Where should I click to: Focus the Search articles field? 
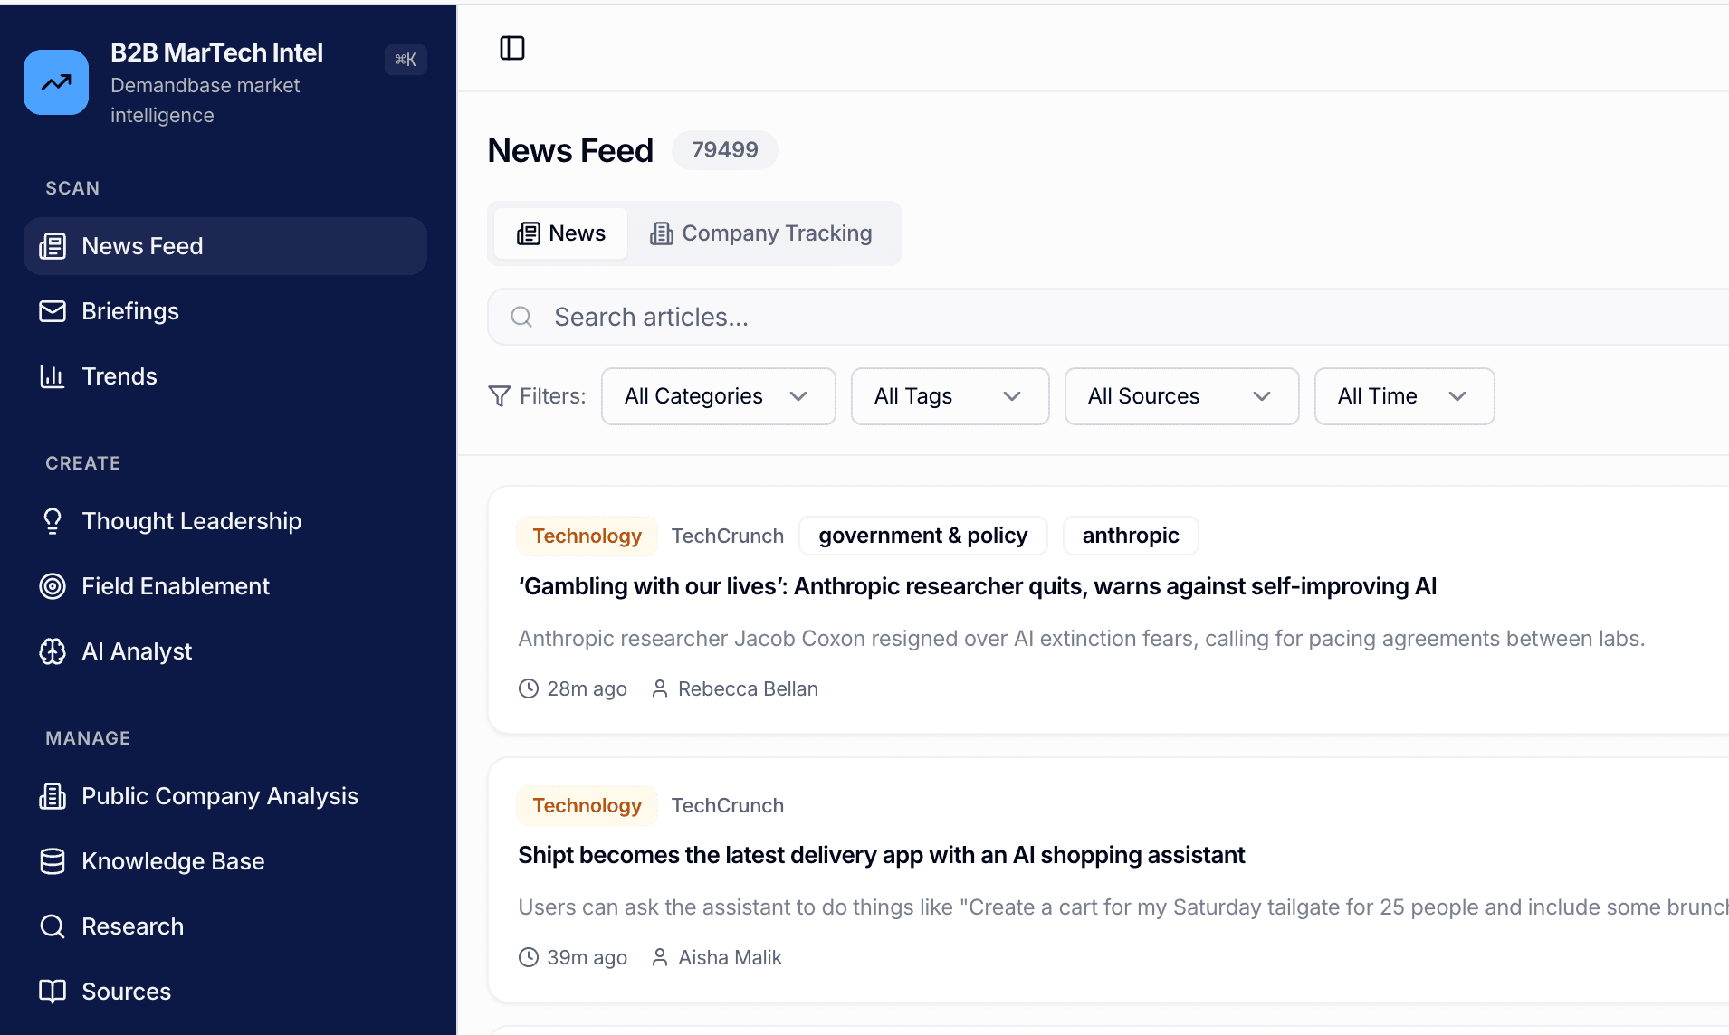coord(1108,317)
